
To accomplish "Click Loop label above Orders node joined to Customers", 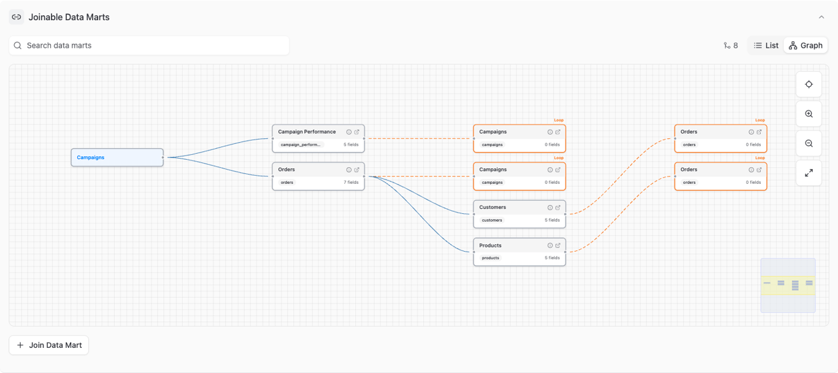I will point(759,120).
